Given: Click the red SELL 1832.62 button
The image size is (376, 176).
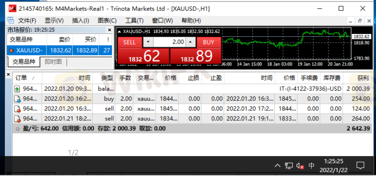Looking at the screenshot, I should coord(143,50).
